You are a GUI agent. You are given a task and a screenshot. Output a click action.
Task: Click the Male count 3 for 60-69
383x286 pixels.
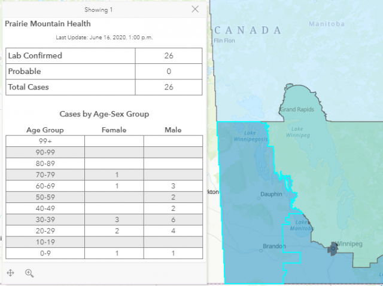[x=173, y=186]
